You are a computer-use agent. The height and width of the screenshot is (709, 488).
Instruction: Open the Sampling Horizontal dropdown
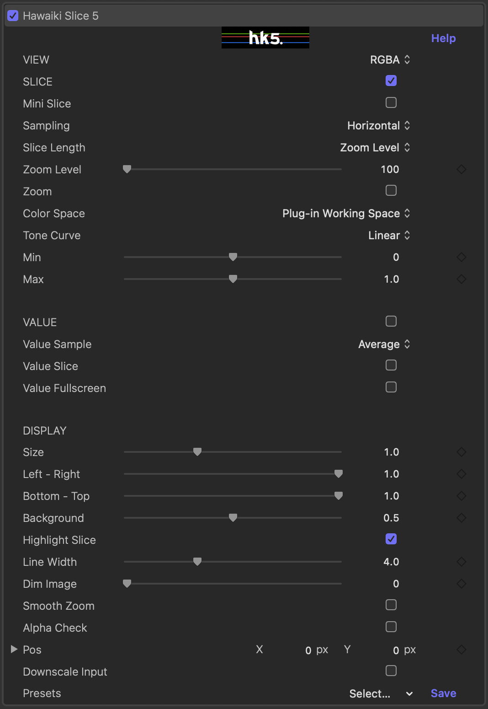[378, 126]
